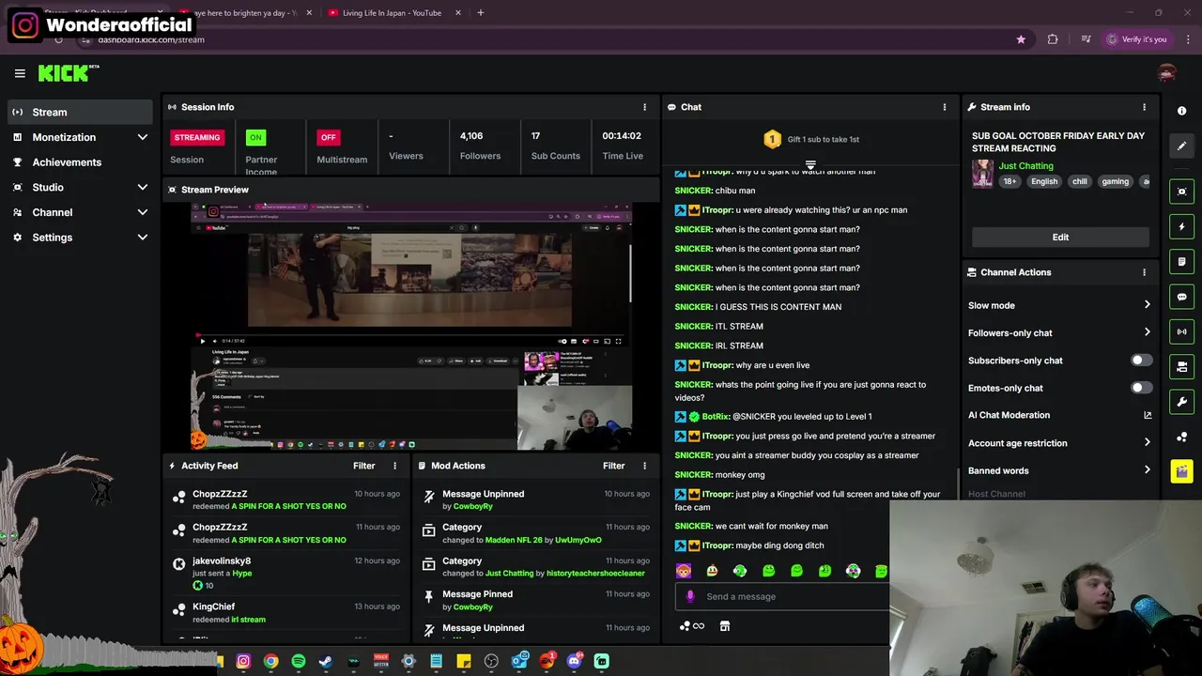Expand Channel in the sidebar
The width and height of the screenshot is (1202, 676).
pos(143,212)
